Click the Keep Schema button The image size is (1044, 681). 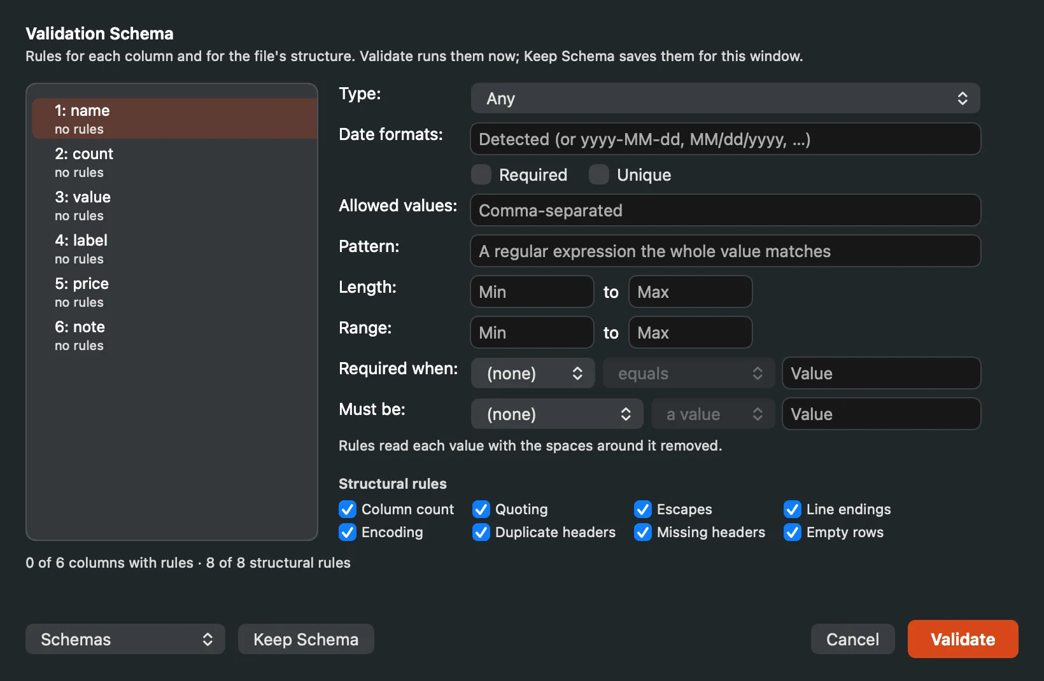pyautogui.click(x=306, y=639)
